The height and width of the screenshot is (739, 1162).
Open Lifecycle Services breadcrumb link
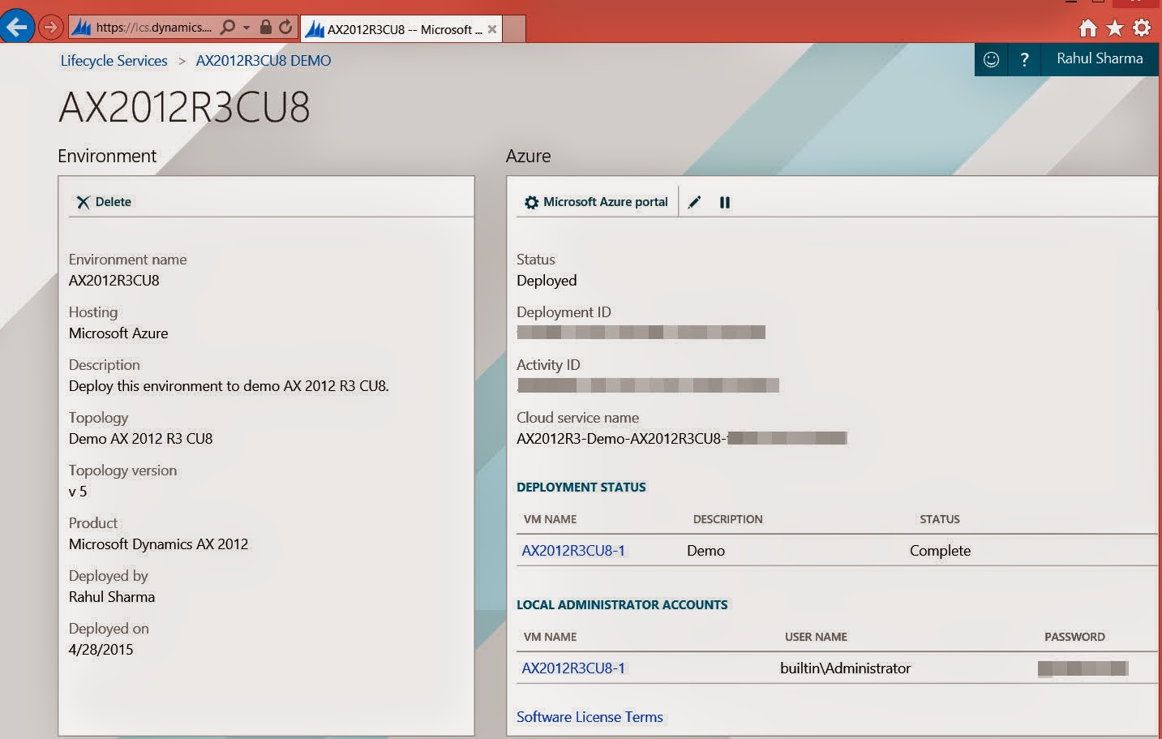(x=114, y=61)
